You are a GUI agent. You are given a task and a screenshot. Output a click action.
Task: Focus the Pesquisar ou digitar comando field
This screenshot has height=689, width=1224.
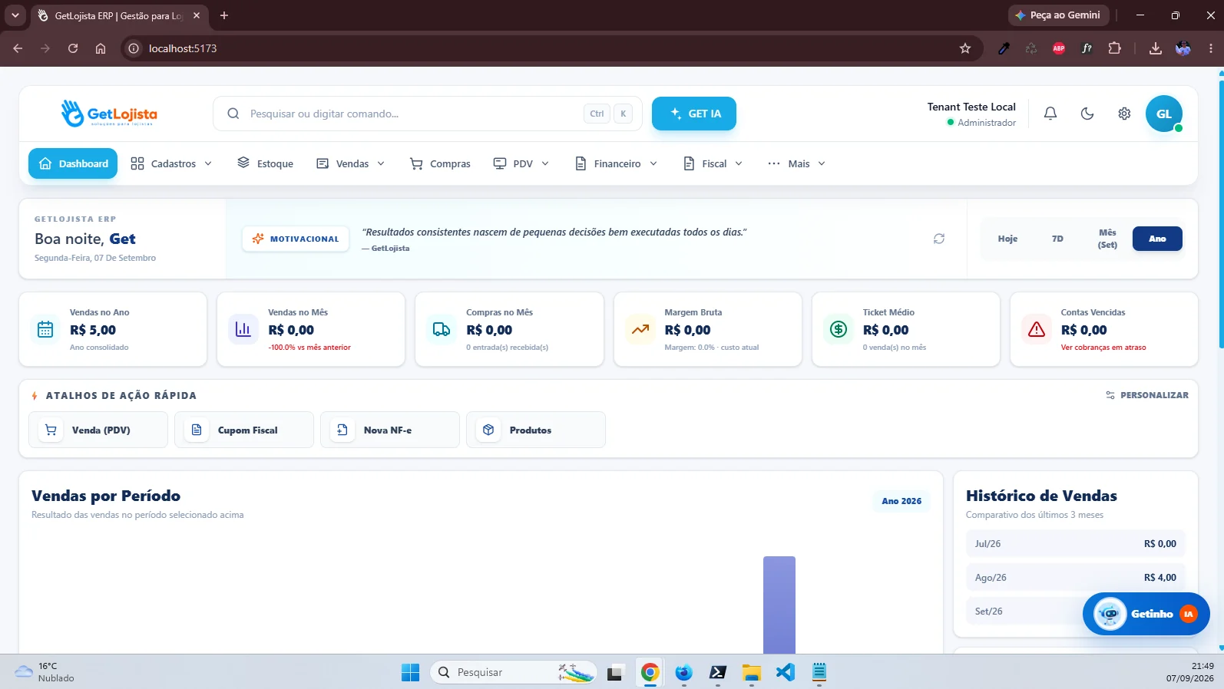[x=428, y=114]
